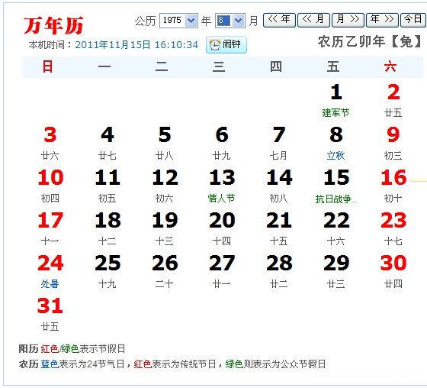
Task: Select date 4 with 廿七
Action: pyautogui.click(x=108, y=144)
